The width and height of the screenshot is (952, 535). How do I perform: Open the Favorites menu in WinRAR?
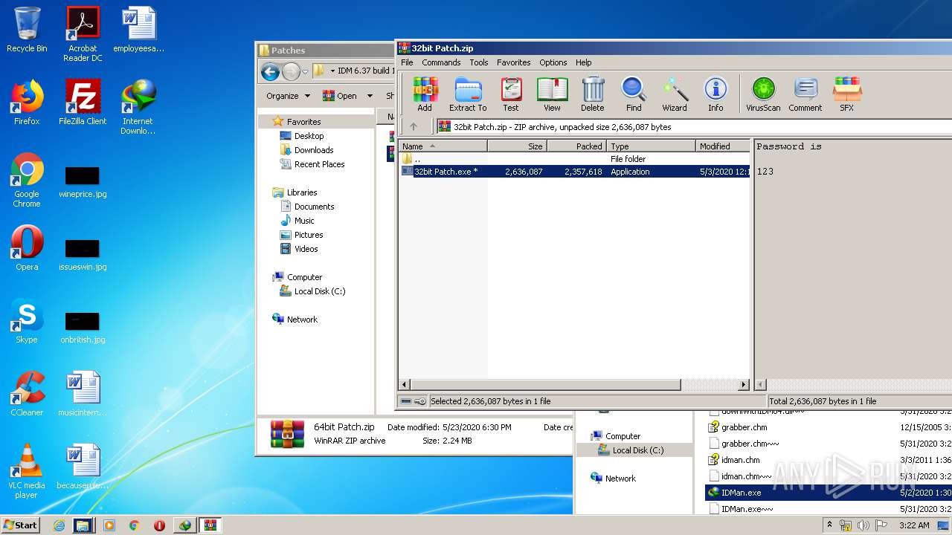[513, 62]
